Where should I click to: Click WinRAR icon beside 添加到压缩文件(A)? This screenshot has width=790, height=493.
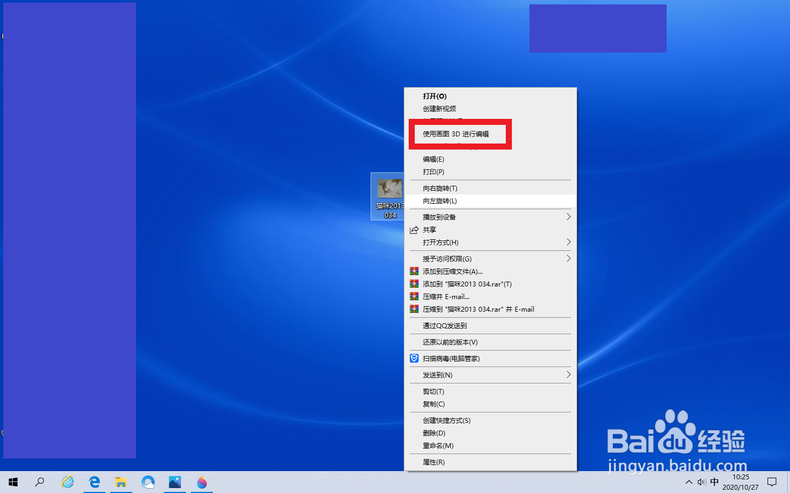tap(414, 271)
